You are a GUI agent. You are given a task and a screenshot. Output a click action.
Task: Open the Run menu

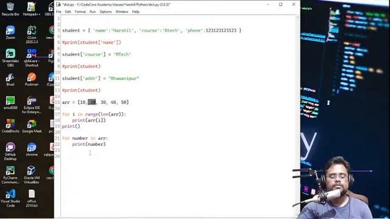93,12
